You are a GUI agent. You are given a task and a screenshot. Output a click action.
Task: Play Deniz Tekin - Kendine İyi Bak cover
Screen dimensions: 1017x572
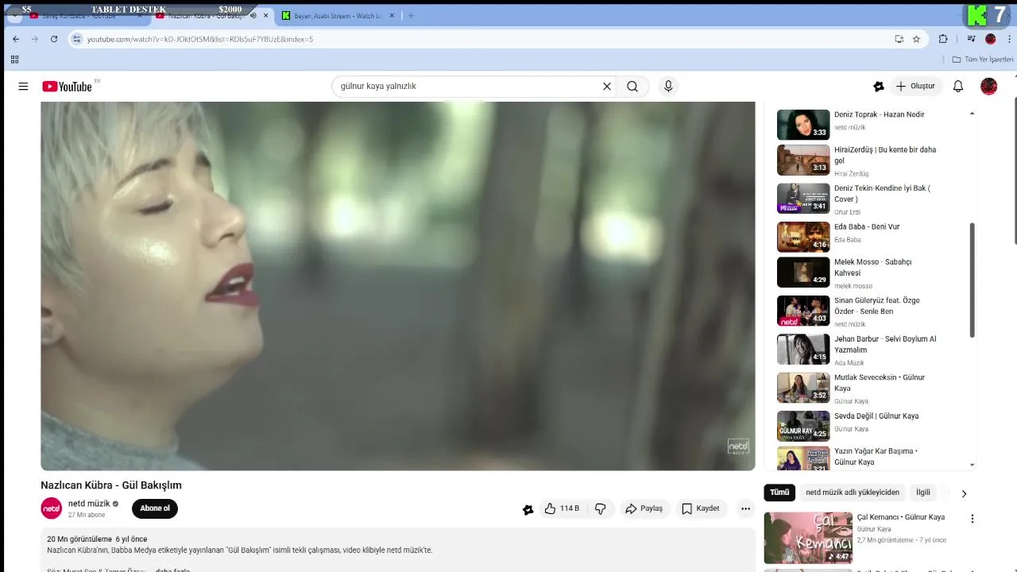click(x=866, y=199)
